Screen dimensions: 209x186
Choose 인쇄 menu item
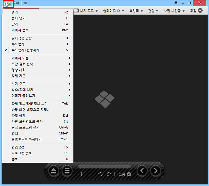click(38, 133)
